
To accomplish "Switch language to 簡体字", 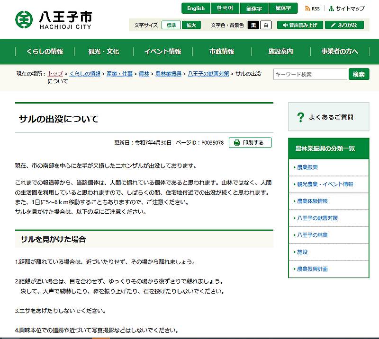I will 254,8.
